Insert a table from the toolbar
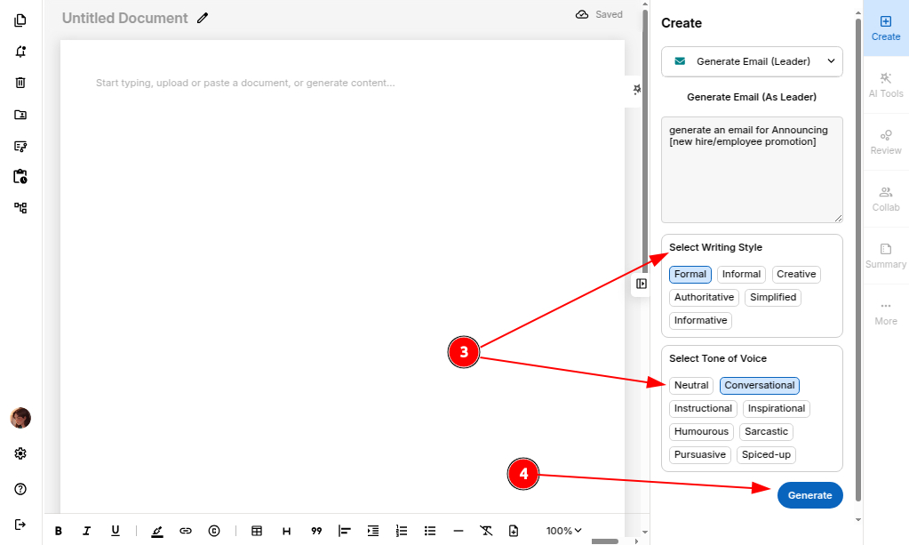909x545 pixels. [x=257, y=531]
